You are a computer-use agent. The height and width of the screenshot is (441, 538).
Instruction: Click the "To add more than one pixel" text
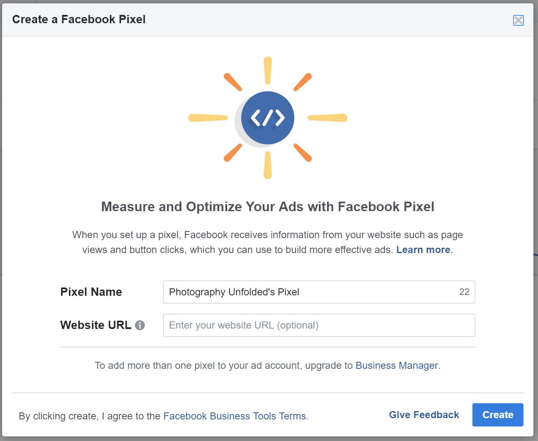[x=224, y=365]
